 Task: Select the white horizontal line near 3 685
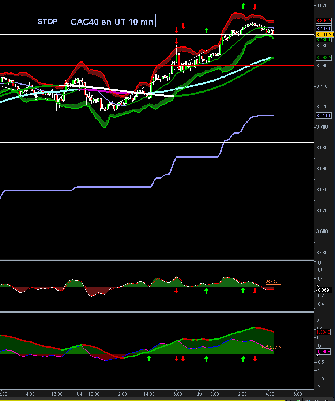157,142
